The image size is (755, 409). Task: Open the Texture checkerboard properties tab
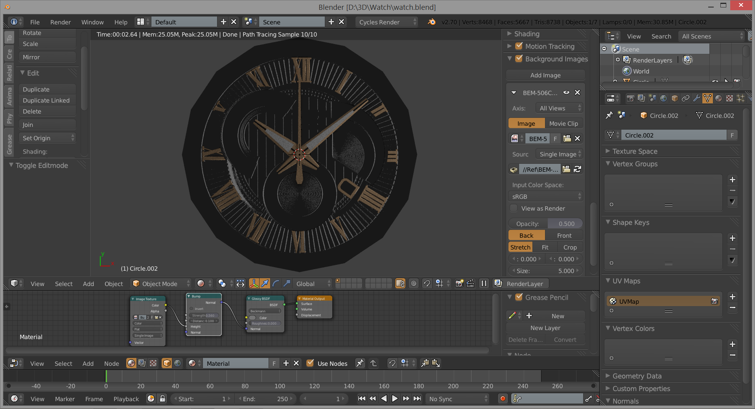point(729,98)
